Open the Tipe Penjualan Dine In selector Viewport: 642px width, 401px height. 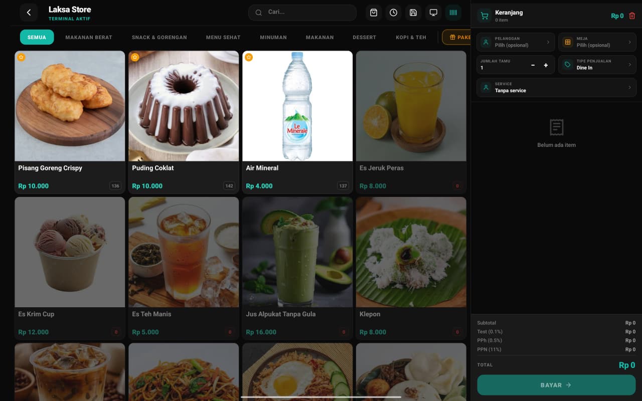(597, 65)
